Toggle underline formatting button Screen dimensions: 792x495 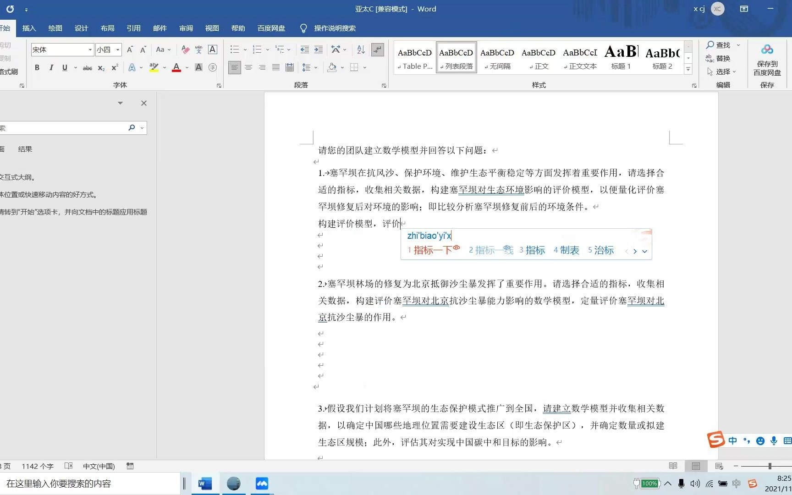tap(65, 67)
